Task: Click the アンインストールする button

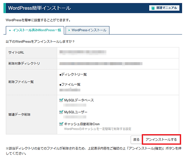Action: [161, 139]
